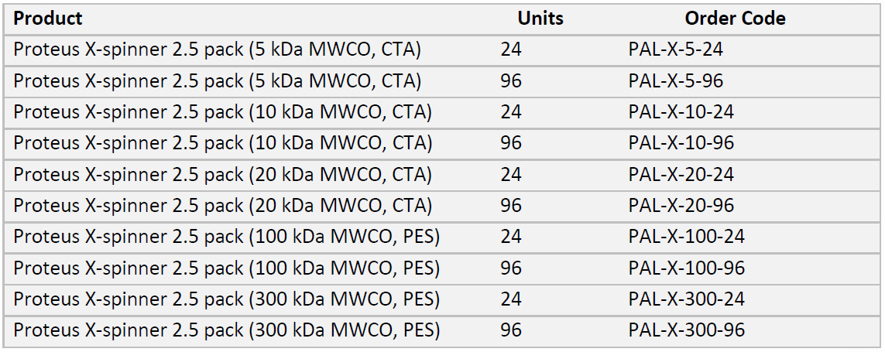This screenshot has width=885, height=352.
Task: Select order code PAL-X-100-24
Action: point(686,237)
